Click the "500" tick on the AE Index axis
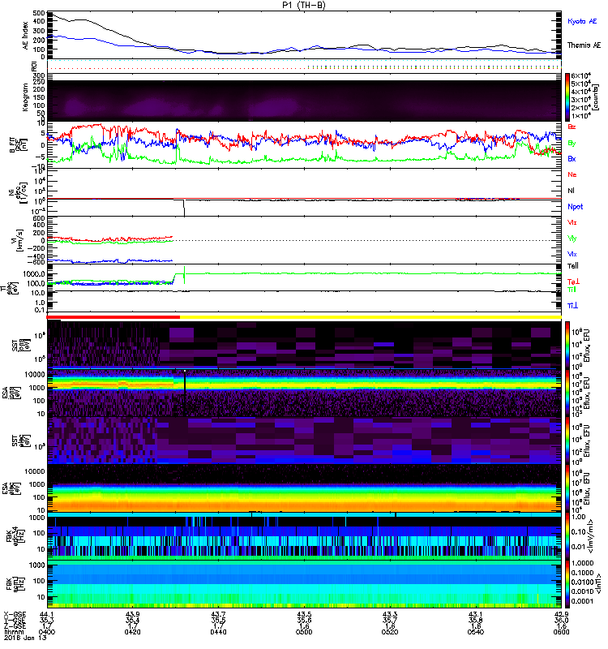Screen dimensions: 608x649 click(x=39, y=13)
